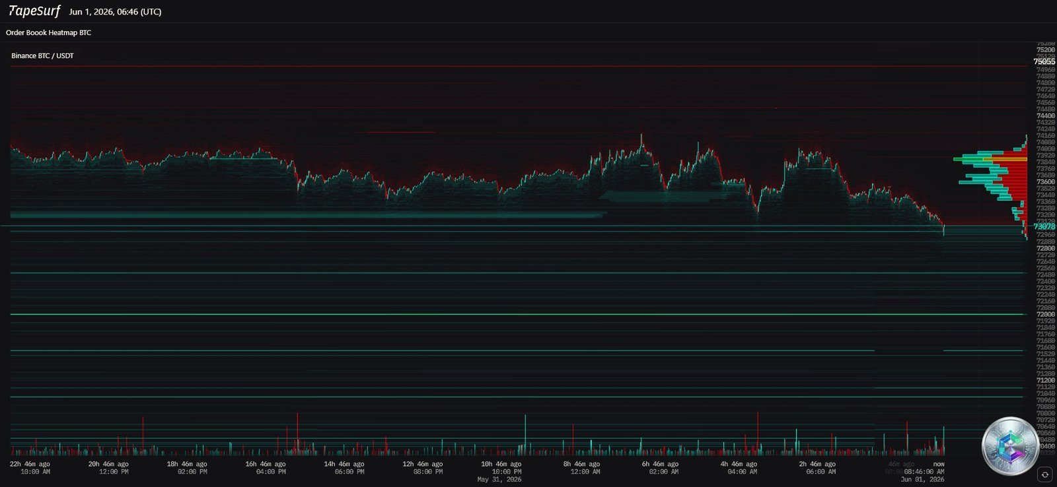Click the '18h 46m ago' time label
Image resolution: width=1057 pixels, height=487 pixels.
[187, 464]
